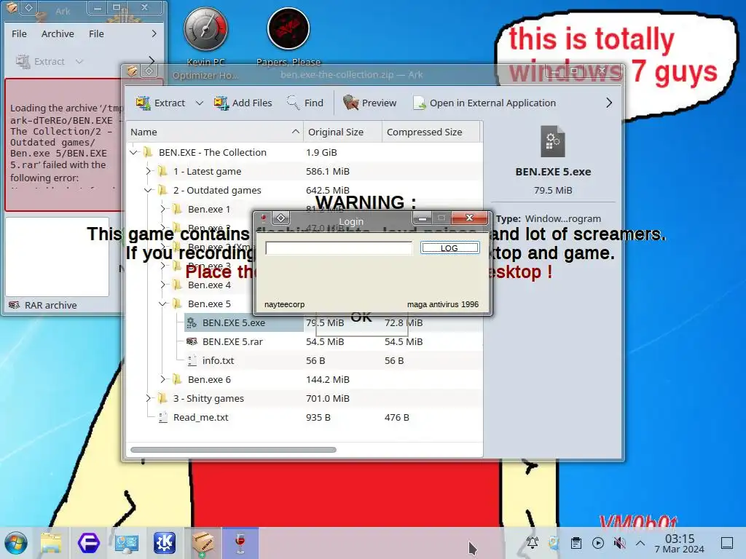This screenshot has width=746, height=559.
Task: Expand hidden system tray icons
Action: pos(640,543)
